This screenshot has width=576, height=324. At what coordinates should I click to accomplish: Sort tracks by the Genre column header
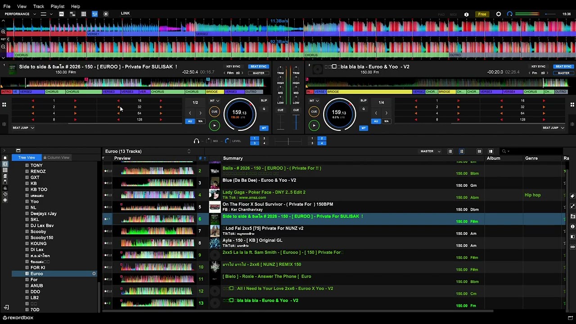531,158
